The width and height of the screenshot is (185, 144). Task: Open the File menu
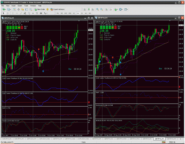pos(3,6)
